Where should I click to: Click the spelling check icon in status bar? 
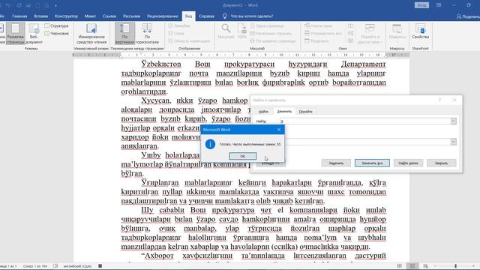pyautogui.click(x=55, y=266)
